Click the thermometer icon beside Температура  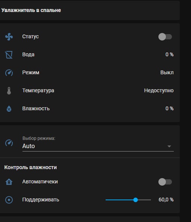9,91
